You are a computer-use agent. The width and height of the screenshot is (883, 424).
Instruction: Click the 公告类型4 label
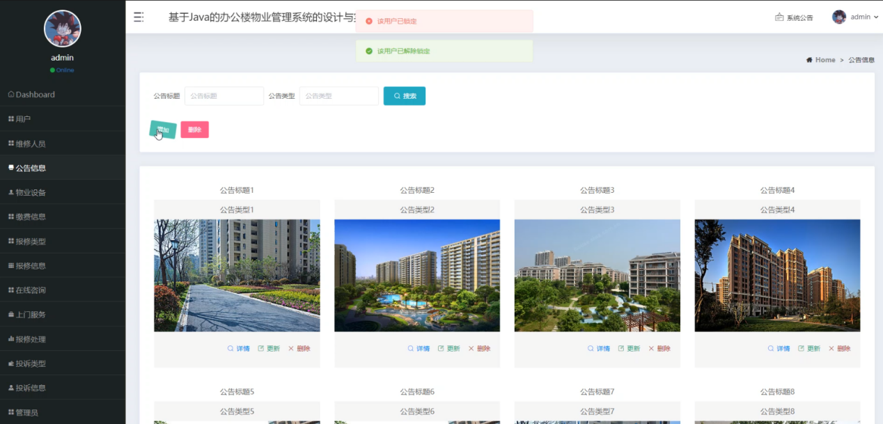point(777,210)
